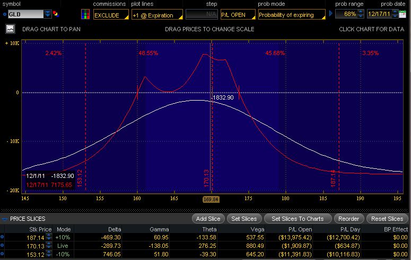Click the BP Effect column header
Viewport: 411px width, 260px height.
[396, 229]
